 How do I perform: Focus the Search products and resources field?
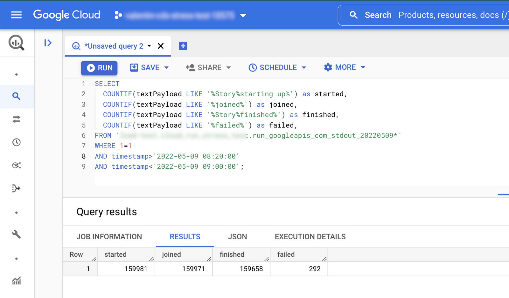pos(426,15)
